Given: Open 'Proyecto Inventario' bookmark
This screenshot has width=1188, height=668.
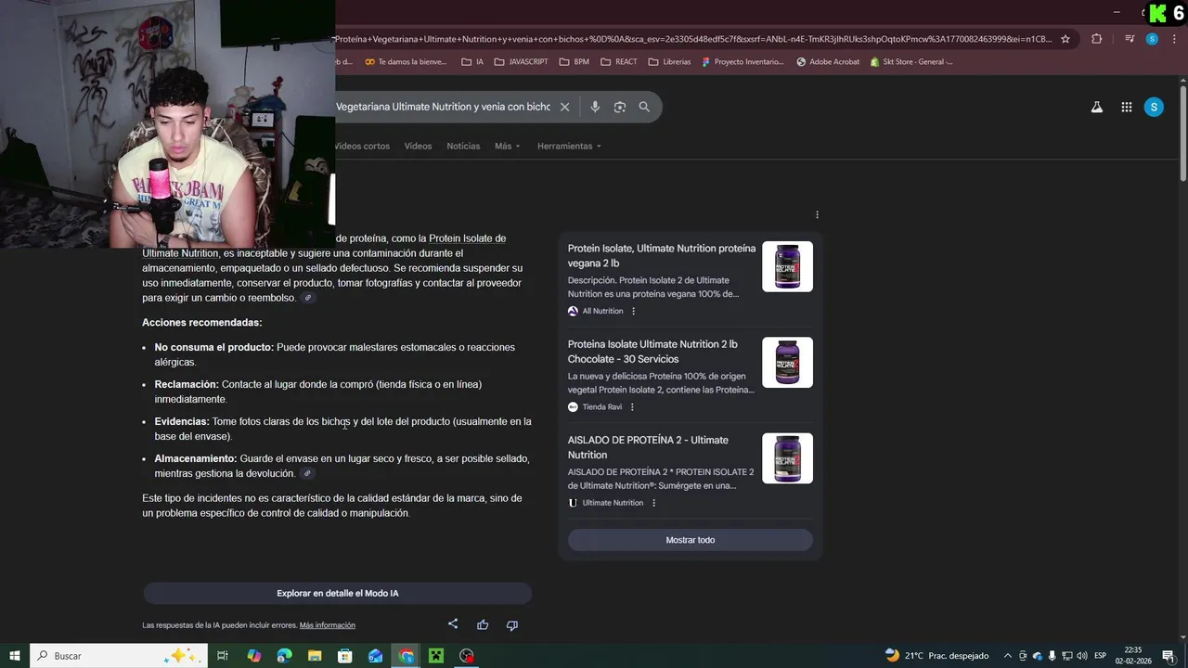Looking at the screenshot, I should (x=742, y=62).
